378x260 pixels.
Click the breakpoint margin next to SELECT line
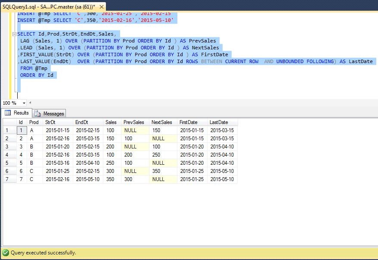point(3,34)
